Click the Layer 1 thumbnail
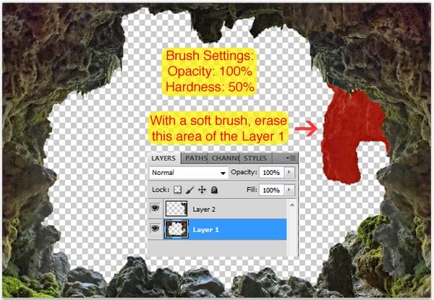Screen dimensions: 434x300 [x=176, y=230]
